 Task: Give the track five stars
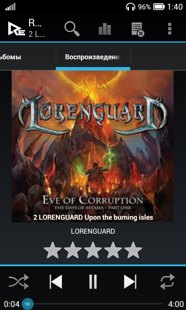click(133, 250)
